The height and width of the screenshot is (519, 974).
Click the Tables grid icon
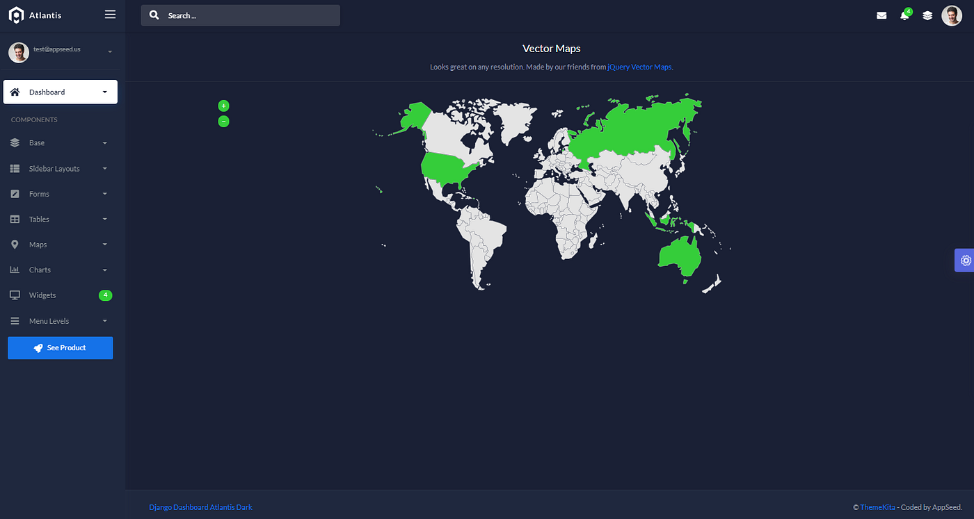coord(15,219)
